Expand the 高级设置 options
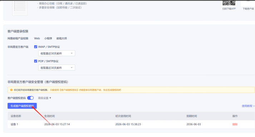This screenshot has height=137, width=255. [44, 98]
